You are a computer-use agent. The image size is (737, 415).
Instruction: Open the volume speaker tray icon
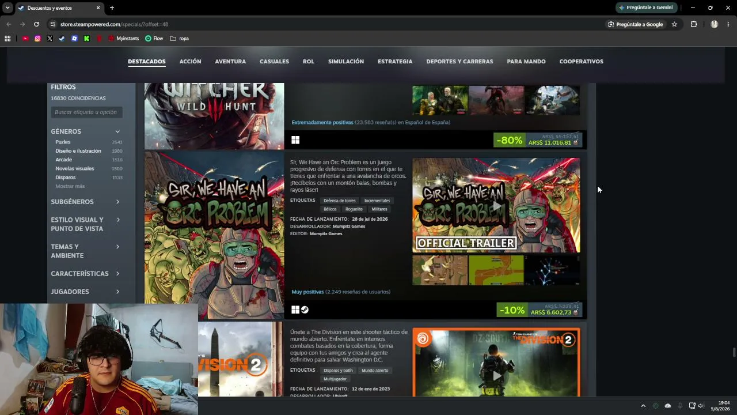point(701,406)
